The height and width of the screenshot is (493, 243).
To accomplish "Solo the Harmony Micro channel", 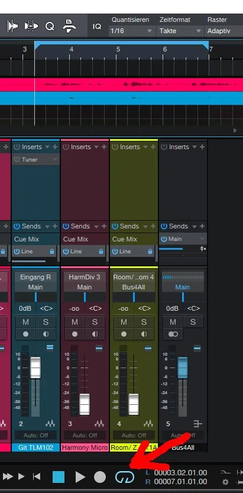I will 95,322.
